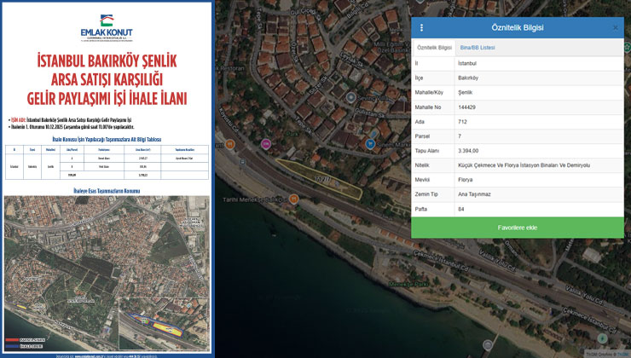Image resolution: width=631 pixels, height=358 pixels.
Task: Open the three-dot menu in panel header
Action: click(421, 27)
